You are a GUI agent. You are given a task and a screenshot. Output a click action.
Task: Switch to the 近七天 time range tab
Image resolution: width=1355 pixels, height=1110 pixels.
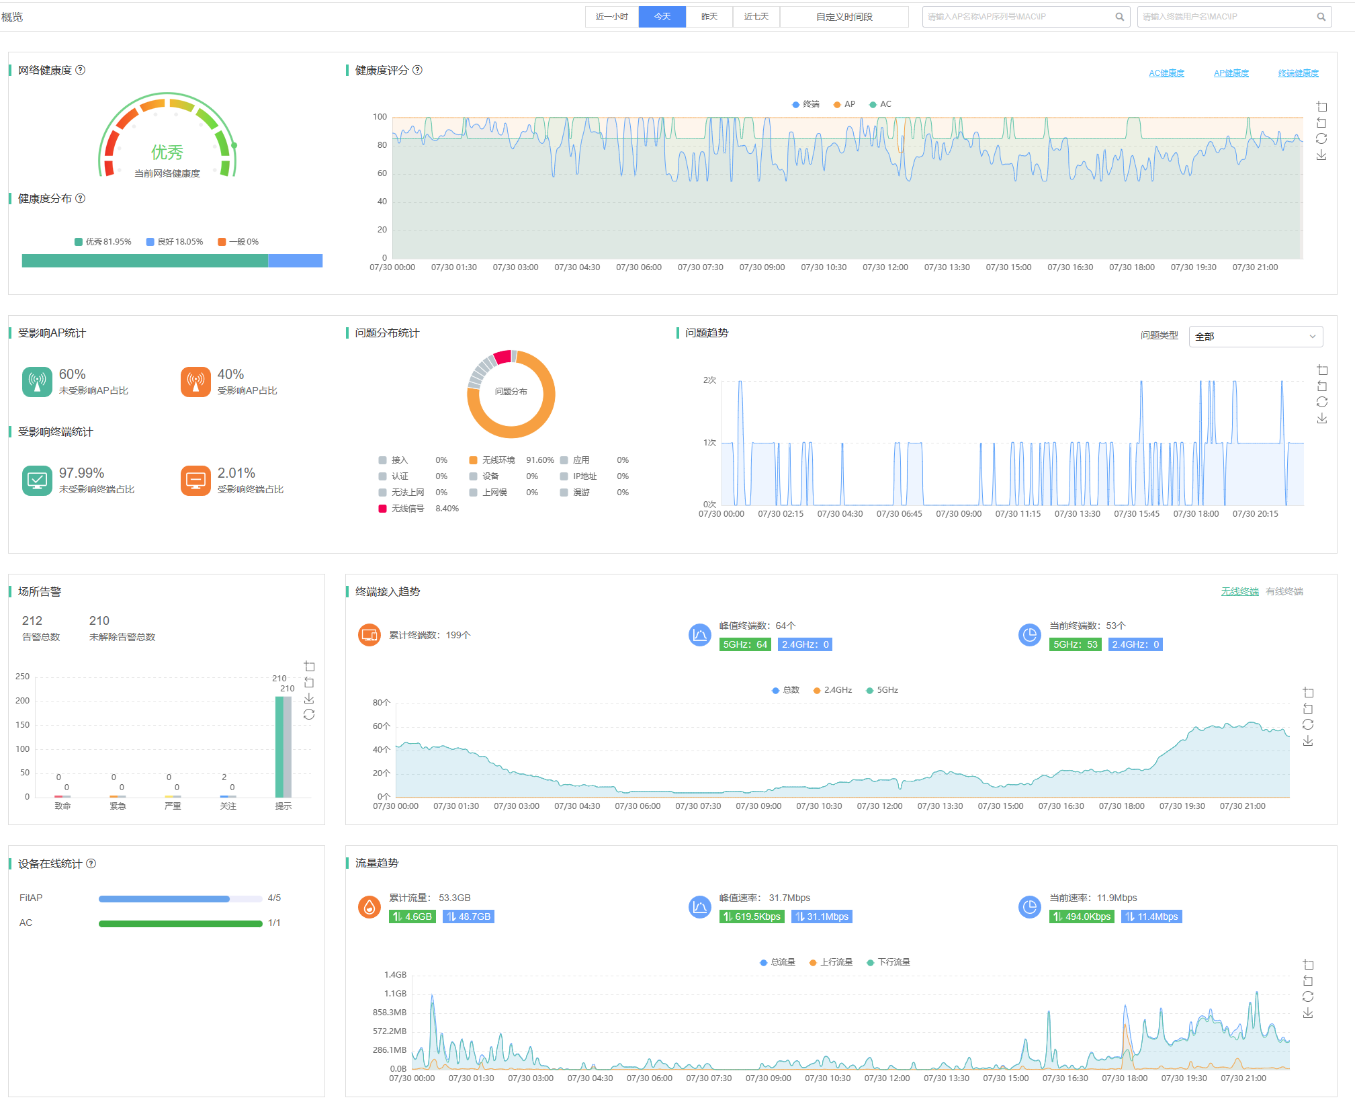click(x=756, y=17)
